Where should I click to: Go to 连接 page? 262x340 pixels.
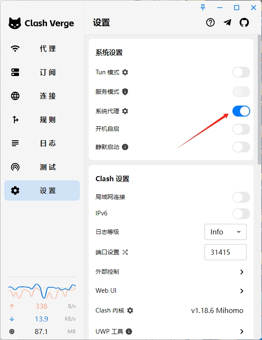(x=42, y=96)
